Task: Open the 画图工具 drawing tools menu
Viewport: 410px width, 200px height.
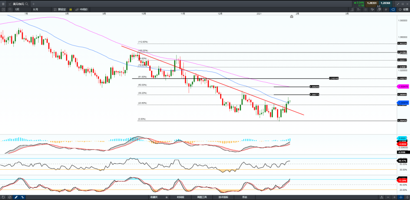Action: (202, 198)
